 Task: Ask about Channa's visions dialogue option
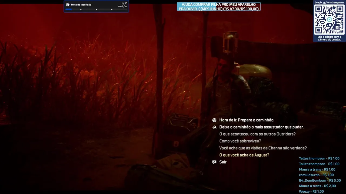(263, 148)
